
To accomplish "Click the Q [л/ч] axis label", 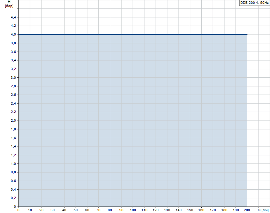I will point(263,210).
